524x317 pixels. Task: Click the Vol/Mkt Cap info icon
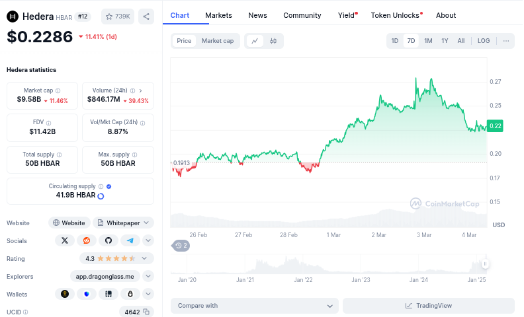pyautogui.click(x=143, y=123)
